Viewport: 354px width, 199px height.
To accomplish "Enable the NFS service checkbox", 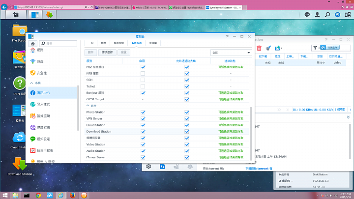I will pos(143,74).
